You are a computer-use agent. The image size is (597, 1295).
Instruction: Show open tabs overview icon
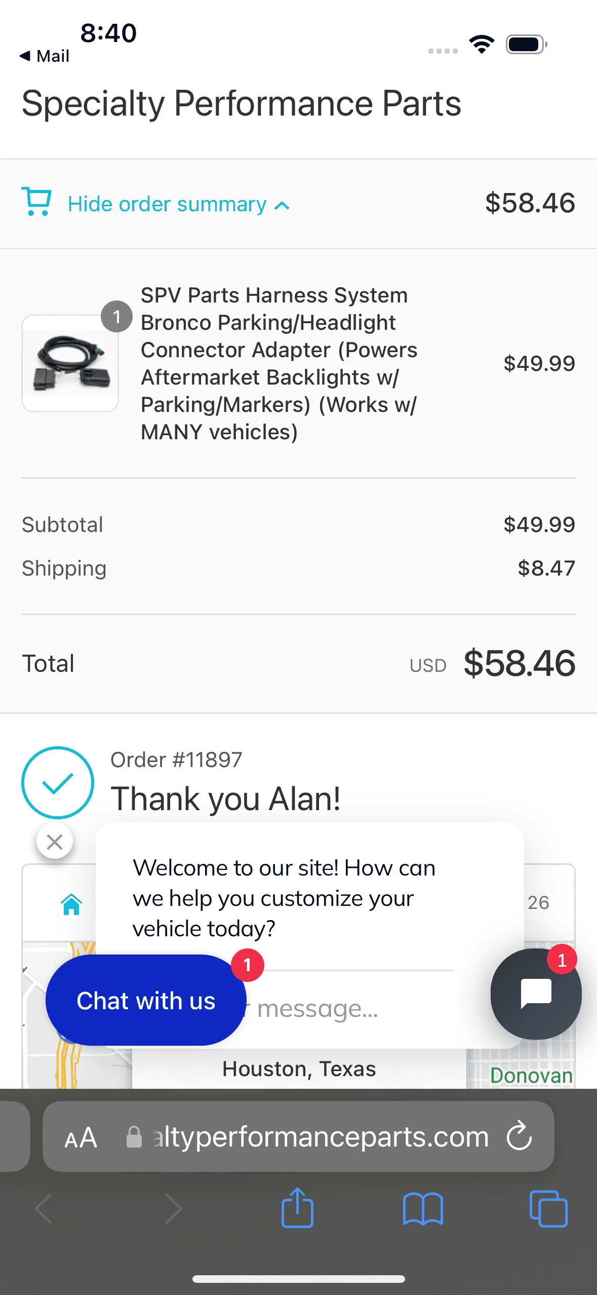pyautogui.click(x=548, y=1209)
